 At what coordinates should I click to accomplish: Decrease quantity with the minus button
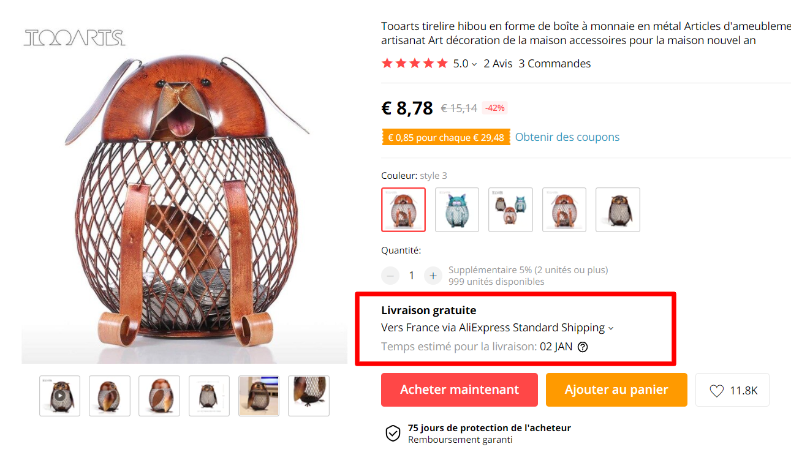tap(390, 276)
